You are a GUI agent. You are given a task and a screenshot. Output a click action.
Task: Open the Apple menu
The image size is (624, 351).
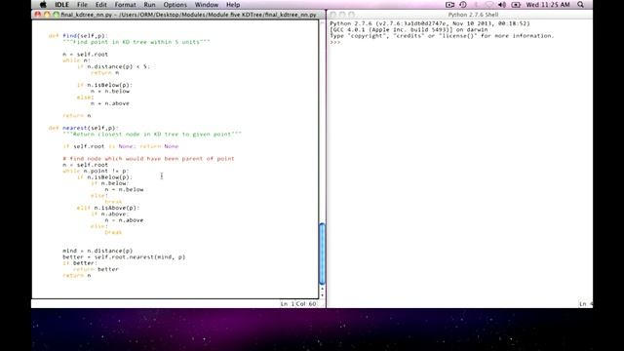[43, 5]
